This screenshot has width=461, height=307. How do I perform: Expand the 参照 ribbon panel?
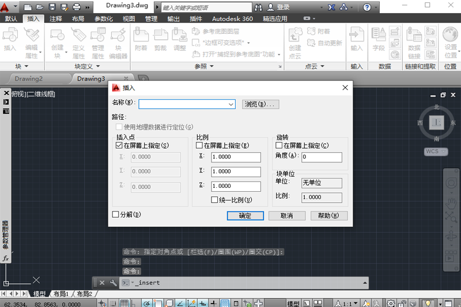[x=204, y=66]
